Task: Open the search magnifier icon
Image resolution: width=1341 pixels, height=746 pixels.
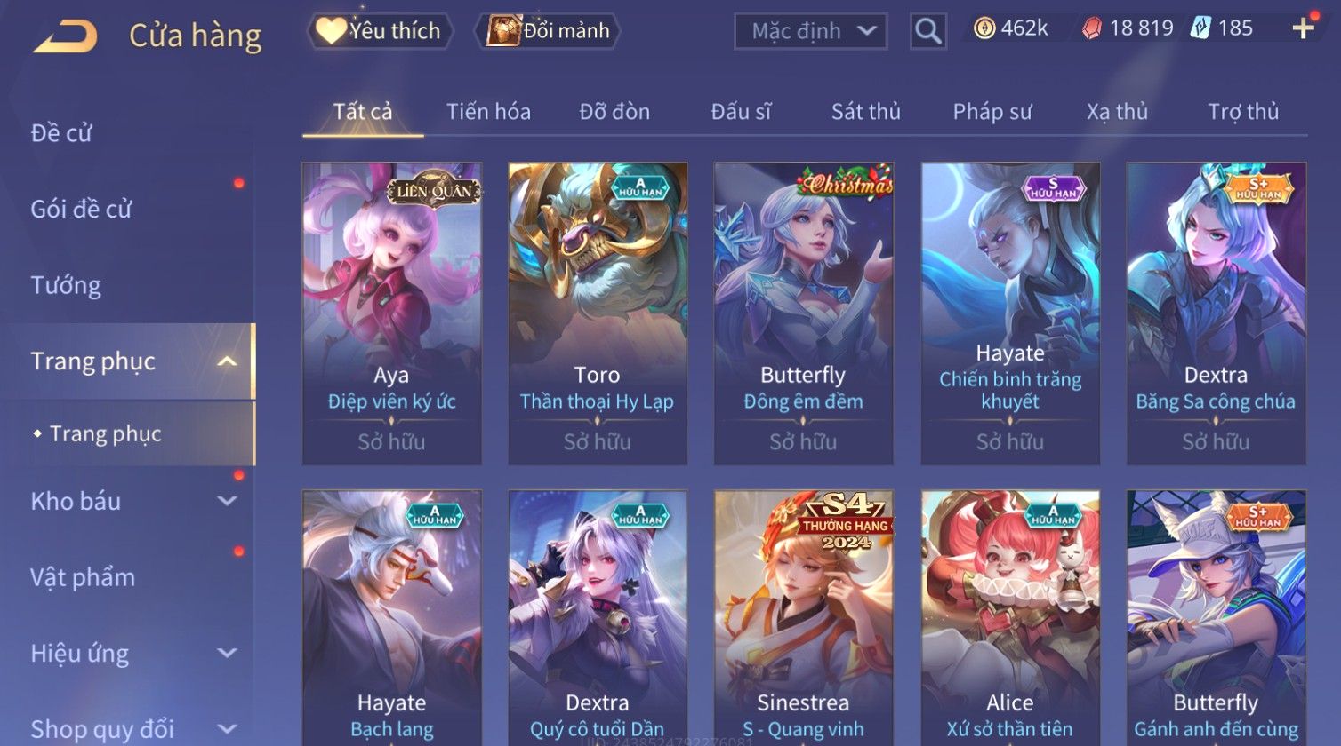Action: tap(927, 31)
